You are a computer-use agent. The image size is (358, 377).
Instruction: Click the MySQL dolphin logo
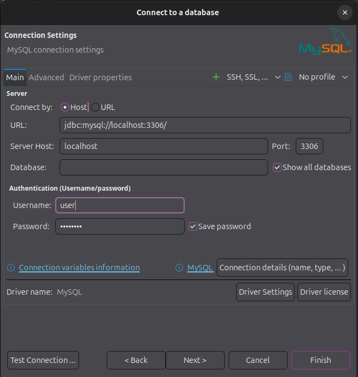(x=325, y=41)
